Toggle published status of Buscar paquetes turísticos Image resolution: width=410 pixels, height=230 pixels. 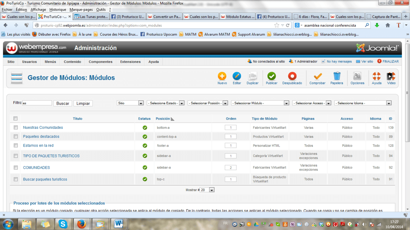tap(145, 179)
